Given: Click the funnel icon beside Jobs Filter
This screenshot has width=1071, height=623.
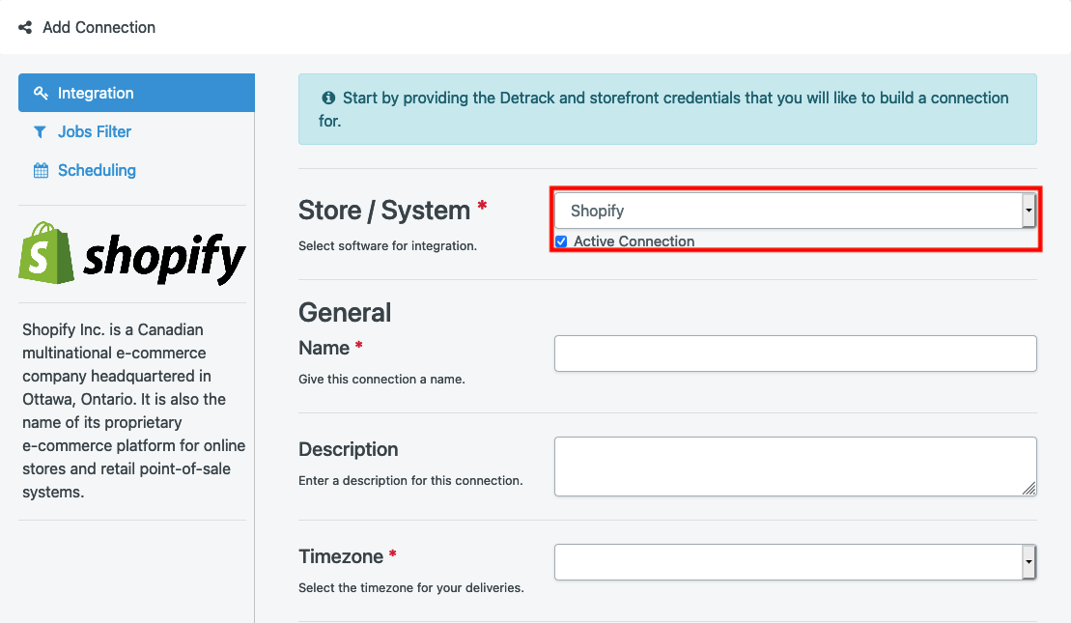Looking at the screenshot, I should 41,131.
